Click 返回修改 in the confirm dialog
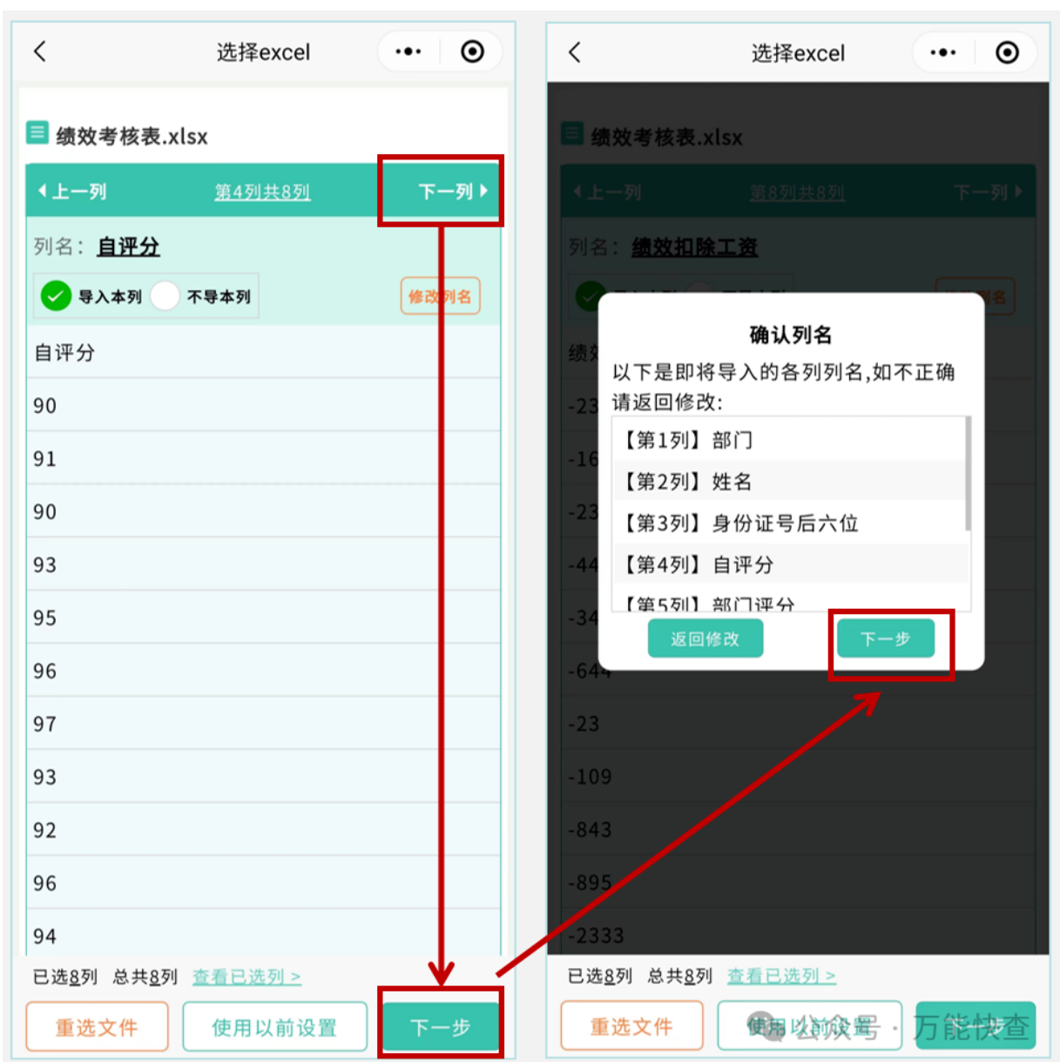The image size is (1060, 1062). (706, 639)
